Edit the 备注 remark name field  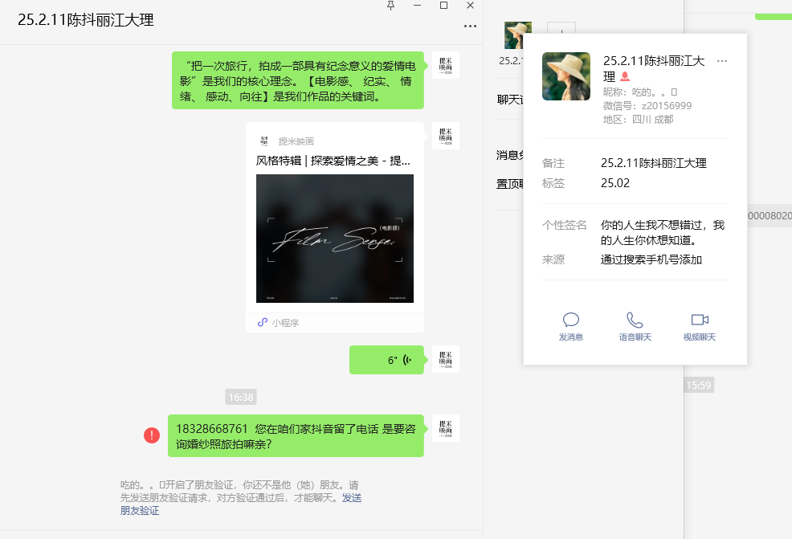click(x=654, y=163)
